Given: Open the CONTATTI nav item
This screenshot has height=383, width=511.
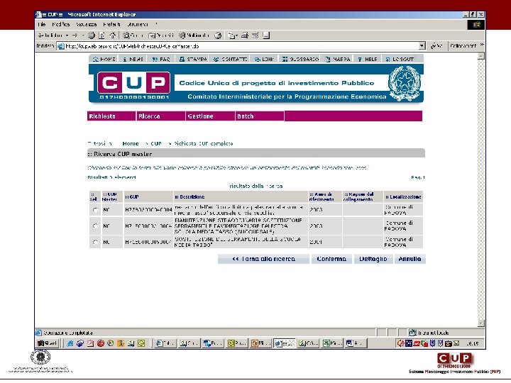Looking at the screenshot, I should [x=230, y=59].
